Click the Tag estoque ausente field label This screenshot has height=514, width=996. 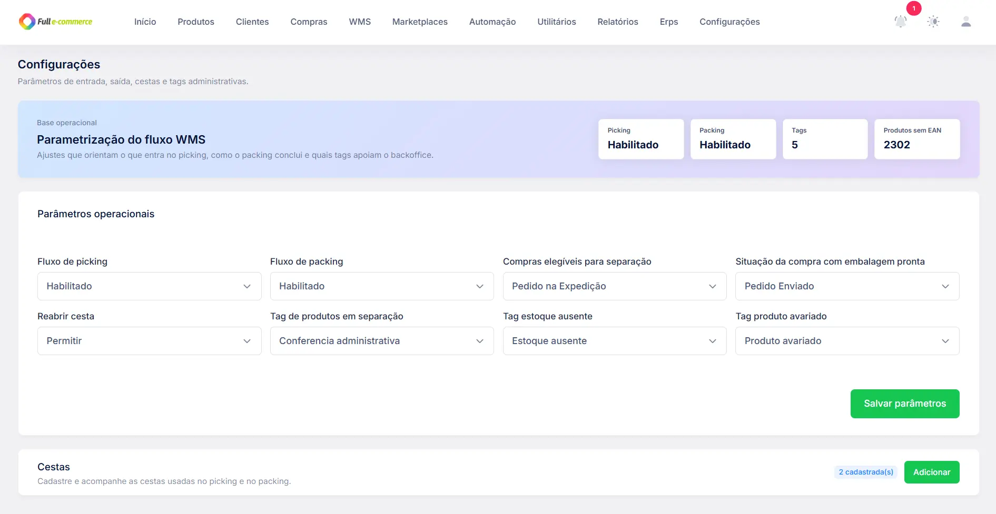click(x=548, y=316)
